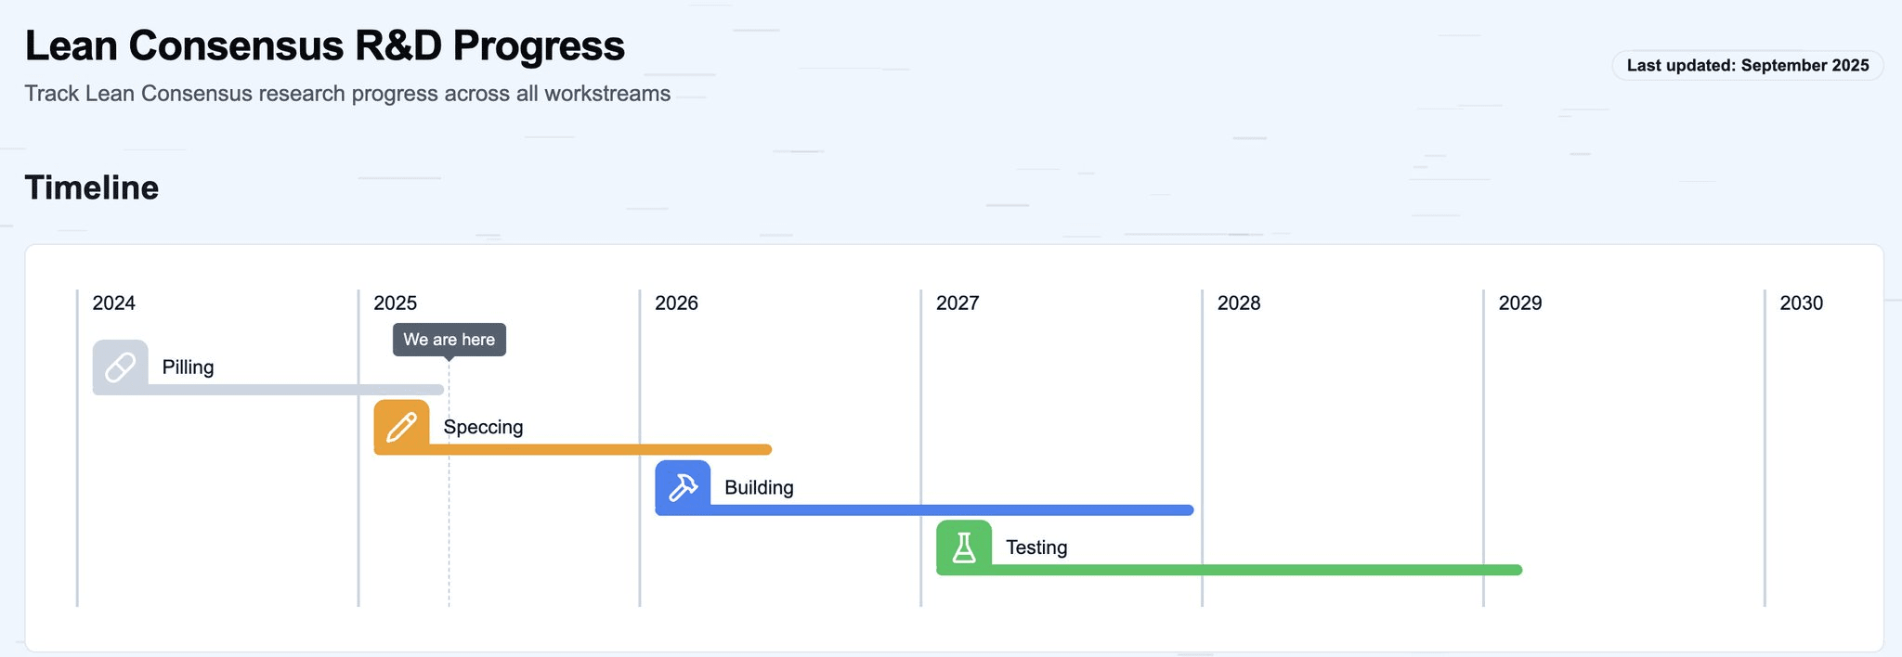Click the 2024 year label
The width and height of the screenshot is (1902, 657).
113,303
